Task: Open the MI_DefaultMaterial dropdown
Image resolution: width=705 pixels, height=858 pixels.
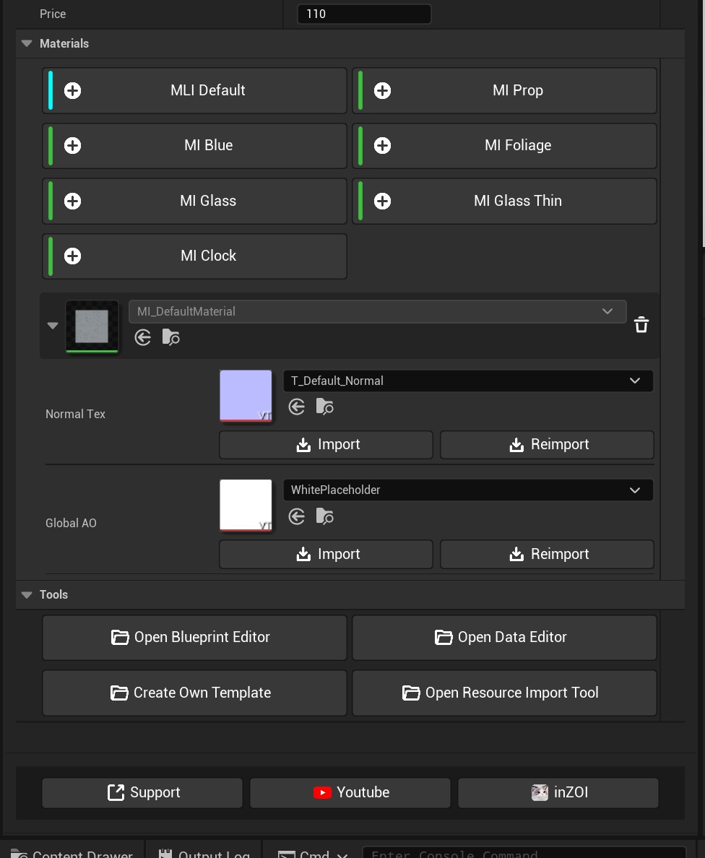Action: 377,311
